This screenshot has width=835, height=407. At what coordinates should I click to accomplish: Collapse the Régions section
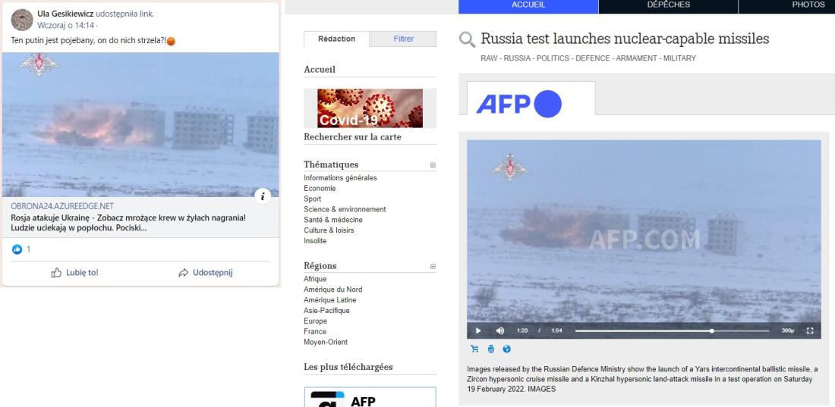click(433, 266)
